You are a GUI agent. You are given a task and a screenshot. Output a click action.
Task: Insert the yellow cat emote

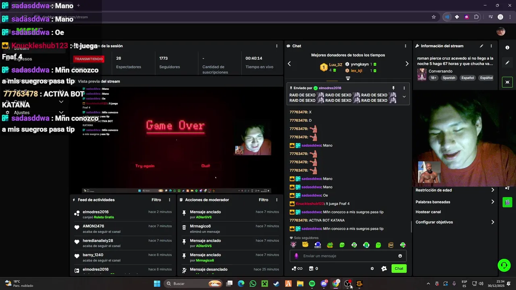[305, 244]
